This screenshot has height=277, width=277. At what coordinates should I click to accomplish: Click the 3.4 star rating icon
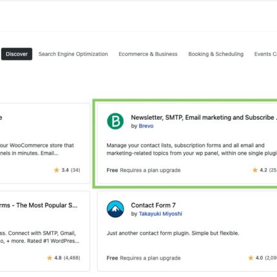[57, 170]
